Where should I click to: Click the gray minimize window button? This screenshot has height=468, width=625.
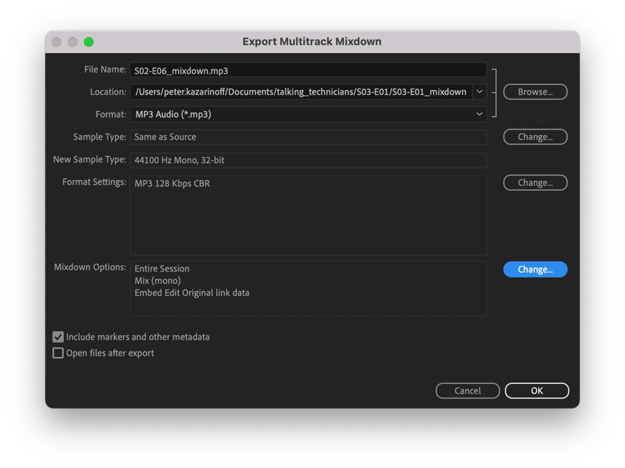(x=73, y=42)
